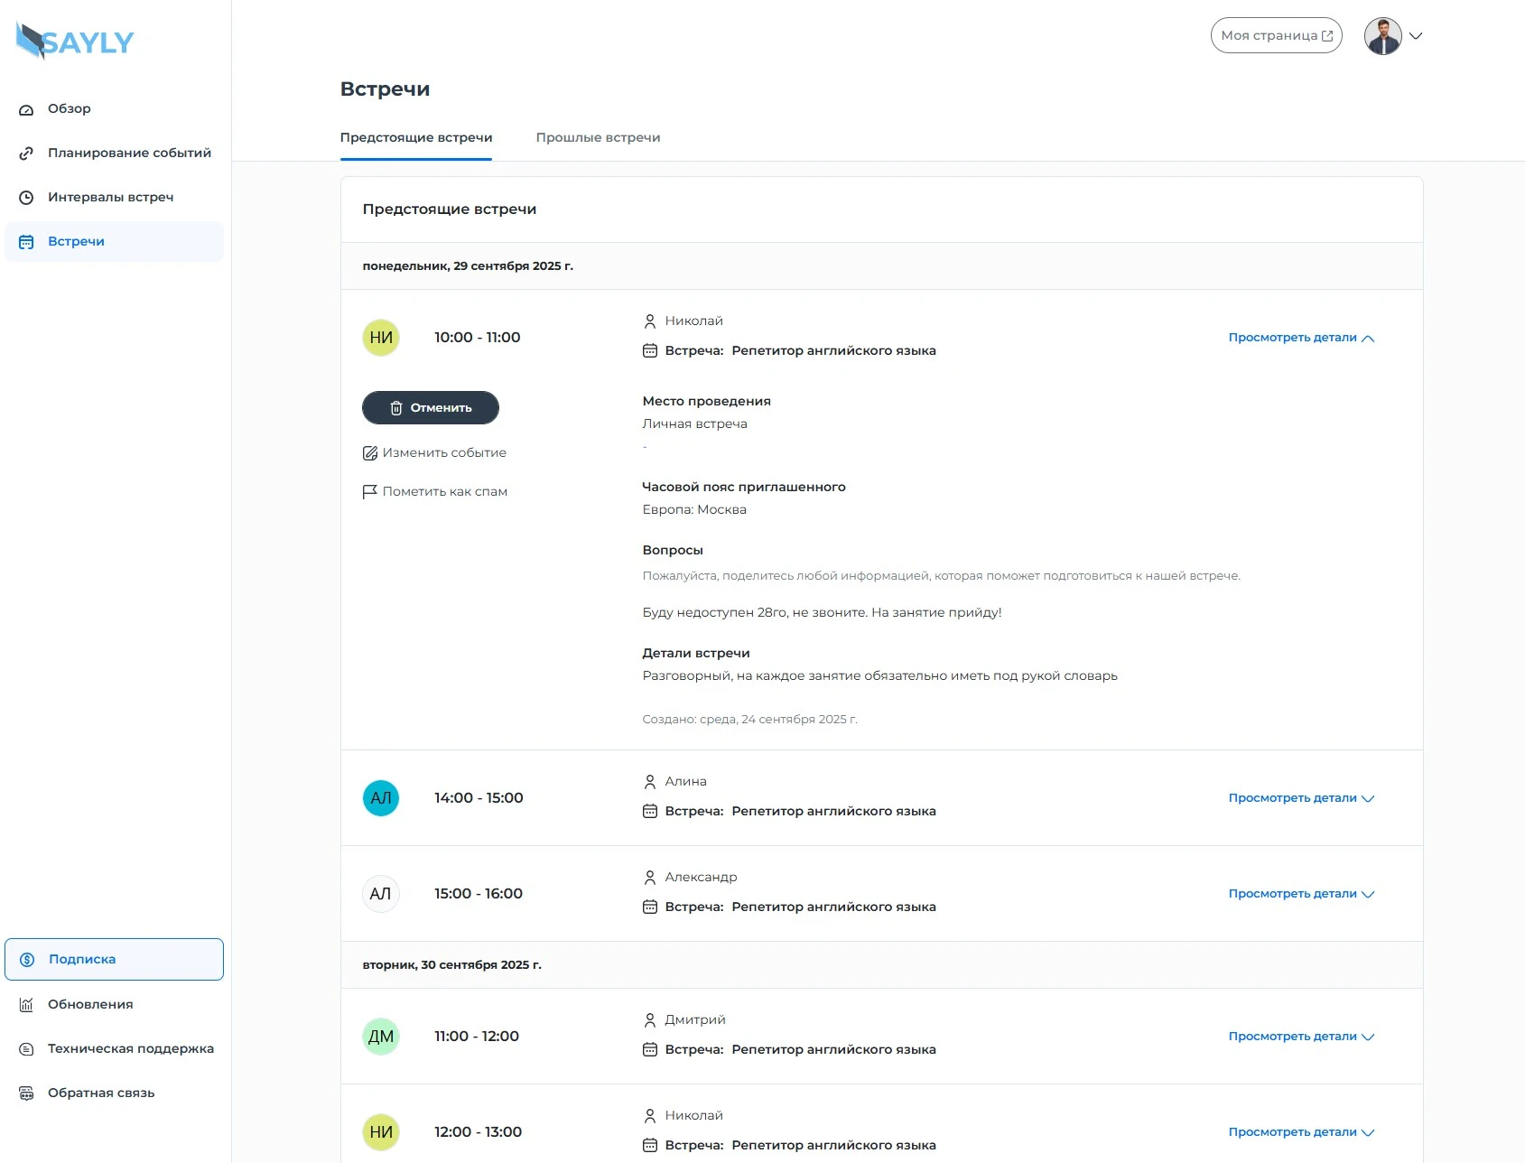This screenshot has width=1525, height=1163.
Task: Select the Предстоящие встречи tab
Action: 415,137
